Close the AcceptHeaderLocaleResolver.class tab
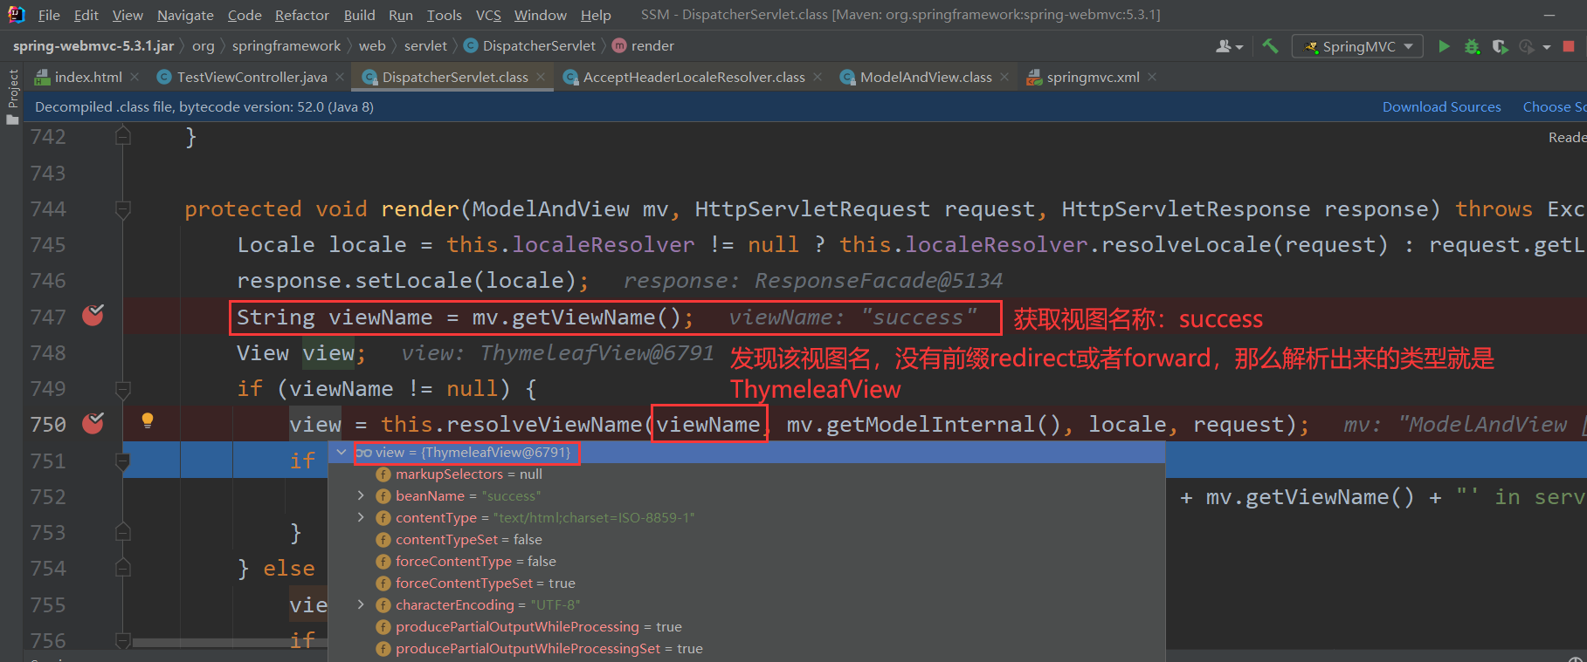 click(x=818, y=77)
